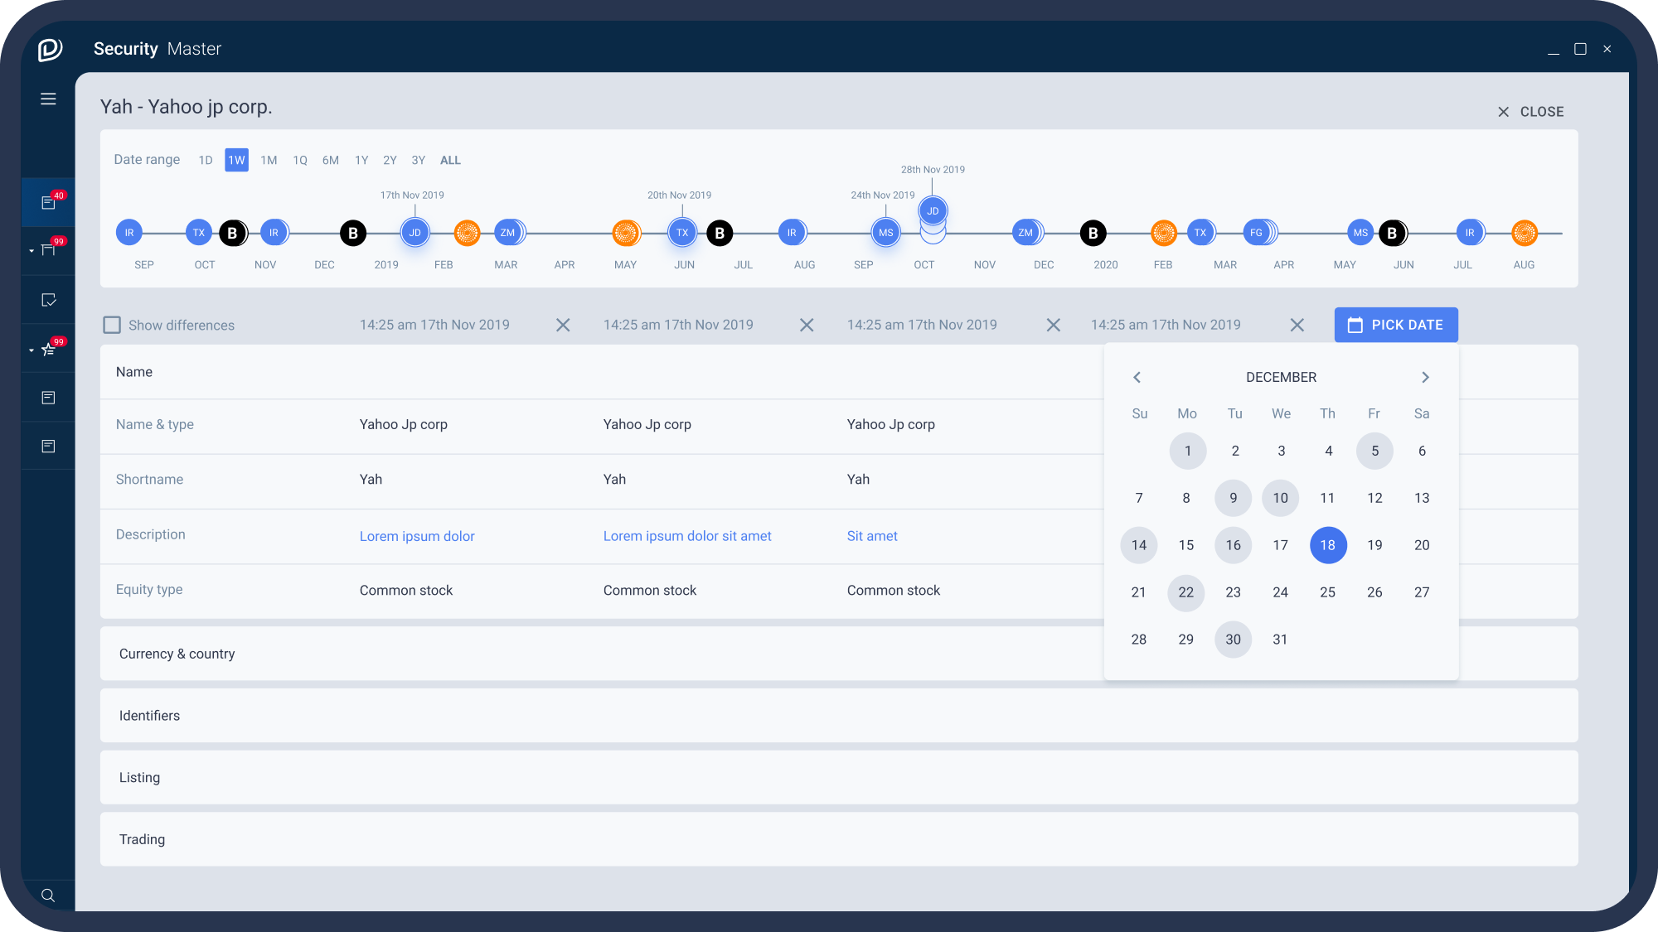Viewport: 1658px width, 932px height.
Task: Expand the Listing section
Action: coord(839,778)
